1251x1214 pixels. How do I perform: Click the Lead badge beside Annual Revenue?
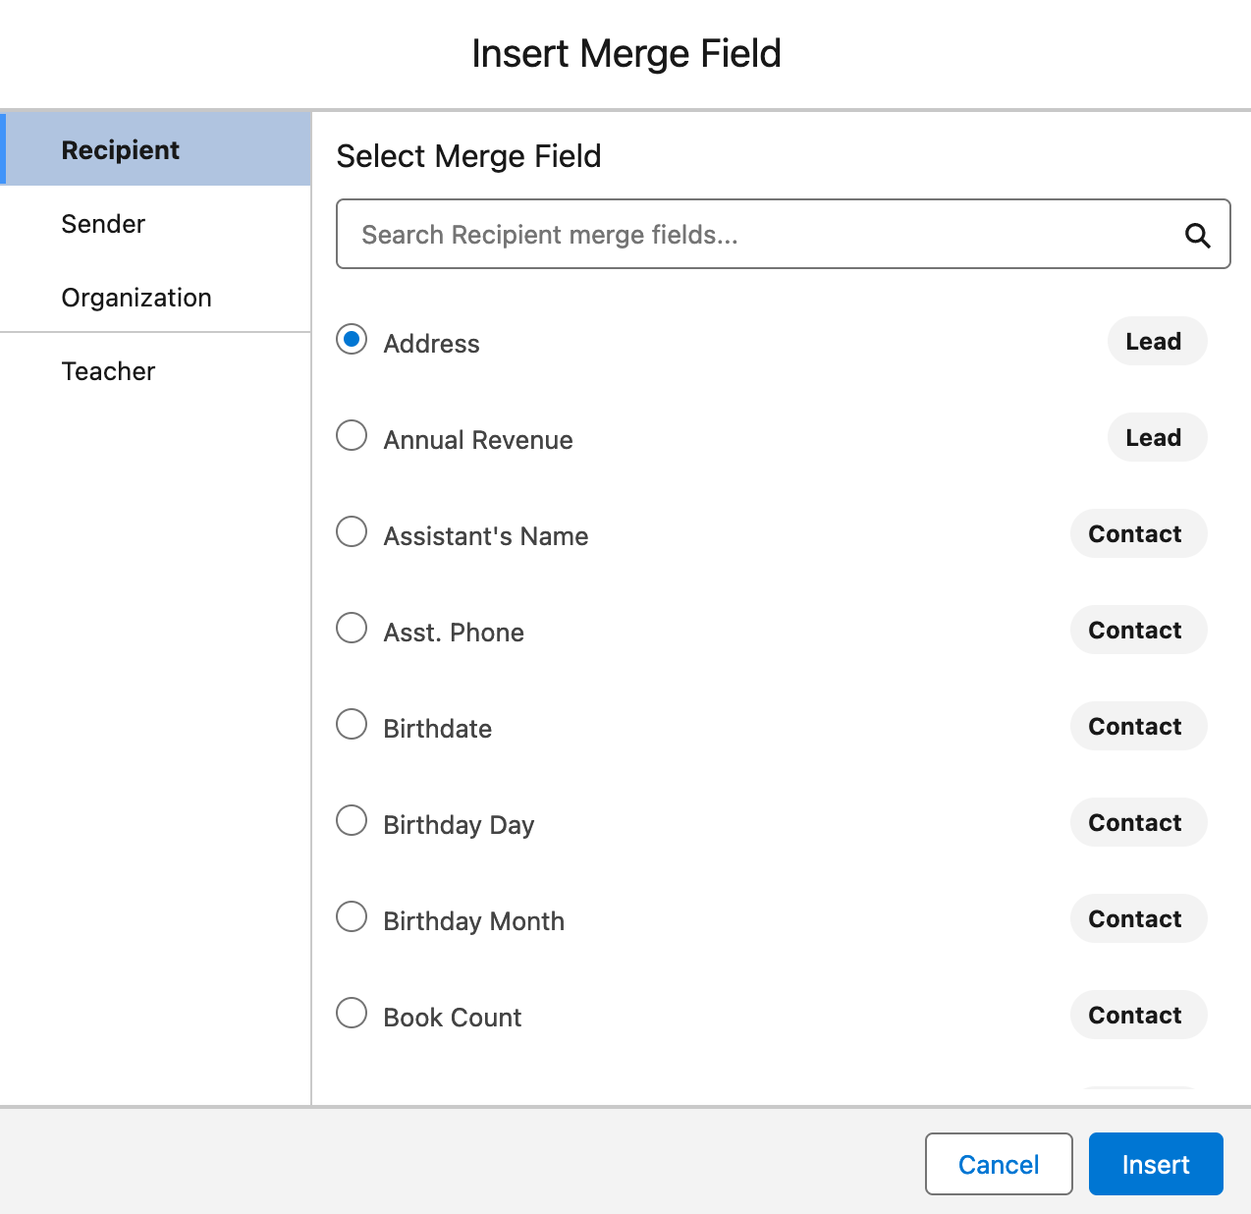[1156, 438]
